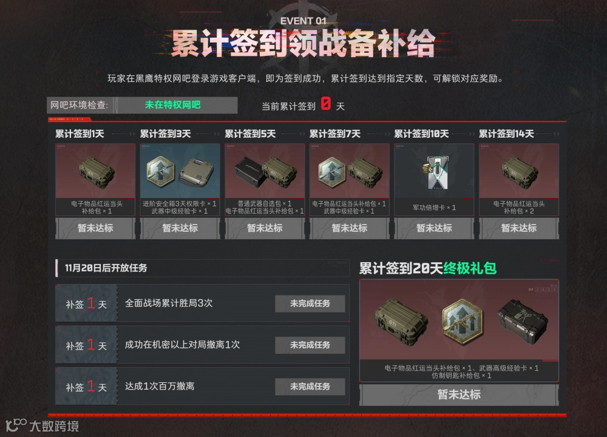This screenshot has width=607, height=437.
Task: Click the hexagonal experience card in the 7-day reward
Action: point(332,172)
